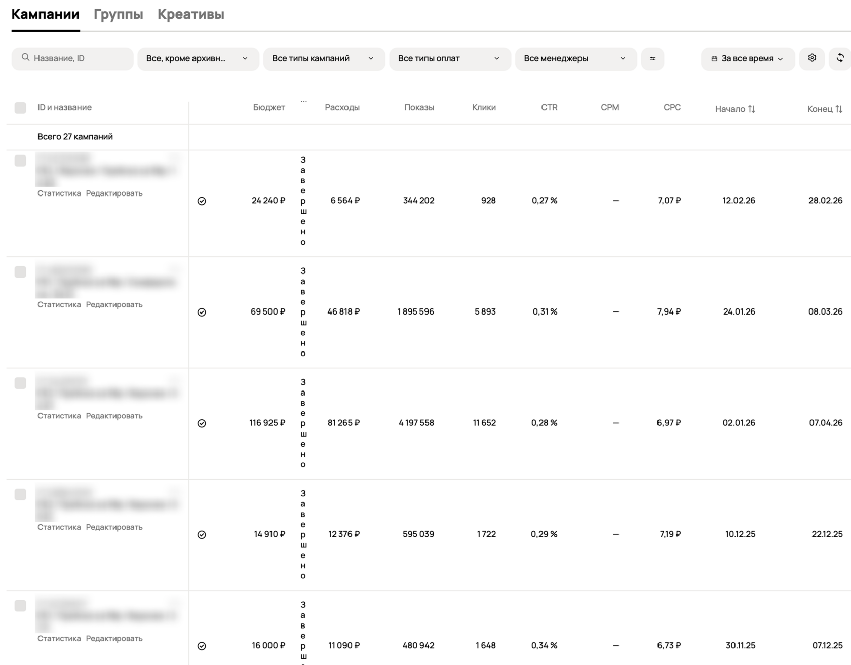Open Статистика for the 69 500 ₽ campaign
Image resolution: width=851 pixels, height=665 pixels.
click(59, 305)
